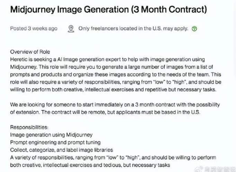
Task: Click 'willing to perform both creative' line
Action: click(113, 90)
